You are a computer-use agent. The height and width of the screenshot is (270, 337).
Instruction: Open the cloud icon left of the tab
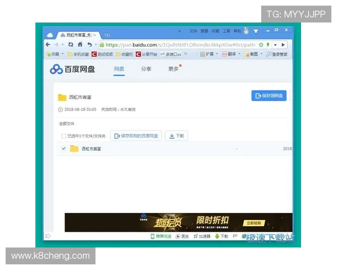coord(50,35)
